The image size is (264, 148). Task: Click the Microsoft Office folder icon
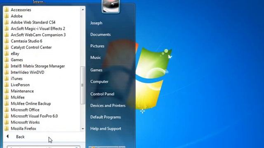click(x=7, y=110)
